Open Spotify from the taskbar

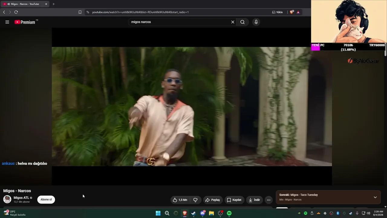[x=229, y=213]
